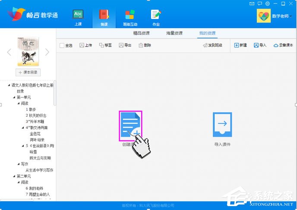Screen dimensions: 297x210
Task: Open the 数学老师 user dropdown arrow
Action: click(x=291, y=16)
